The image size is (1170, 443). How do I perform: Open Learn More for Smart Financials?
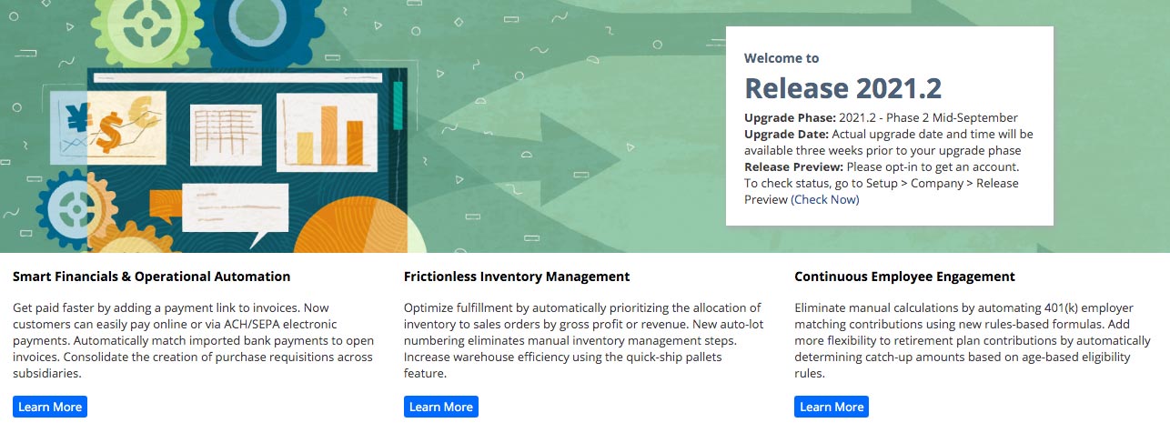click(x=50, y=407)
